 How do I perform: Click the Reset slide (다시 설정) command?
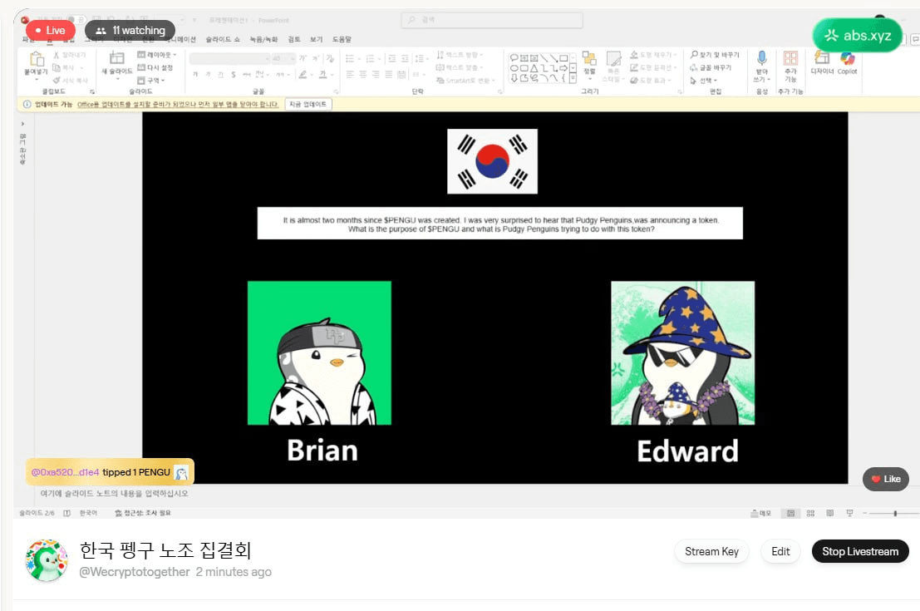(155, 67)
